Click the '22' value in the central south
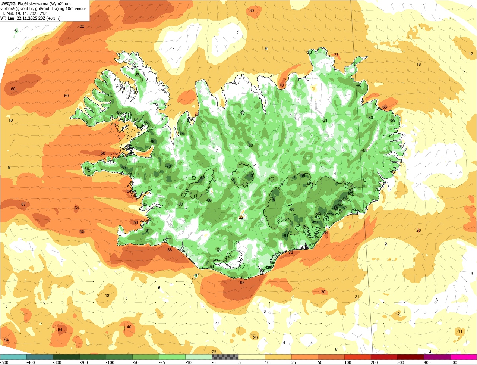 tap(241, 217)
